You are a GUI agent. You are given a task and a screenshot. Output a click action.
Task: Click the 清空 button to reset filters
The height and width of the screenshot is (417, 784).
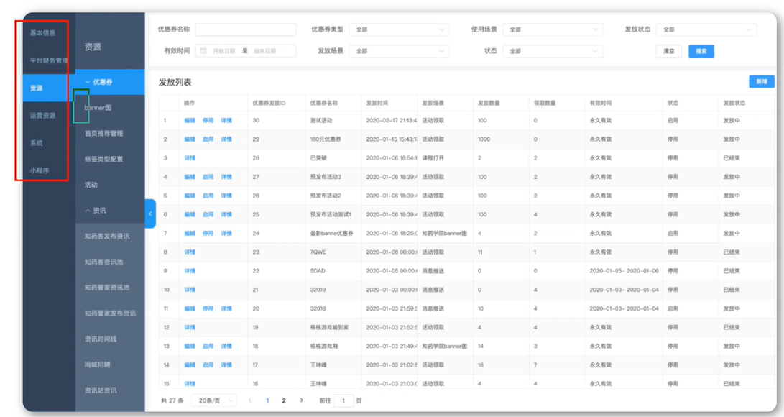pyautogui.click(x=668, y=51)
